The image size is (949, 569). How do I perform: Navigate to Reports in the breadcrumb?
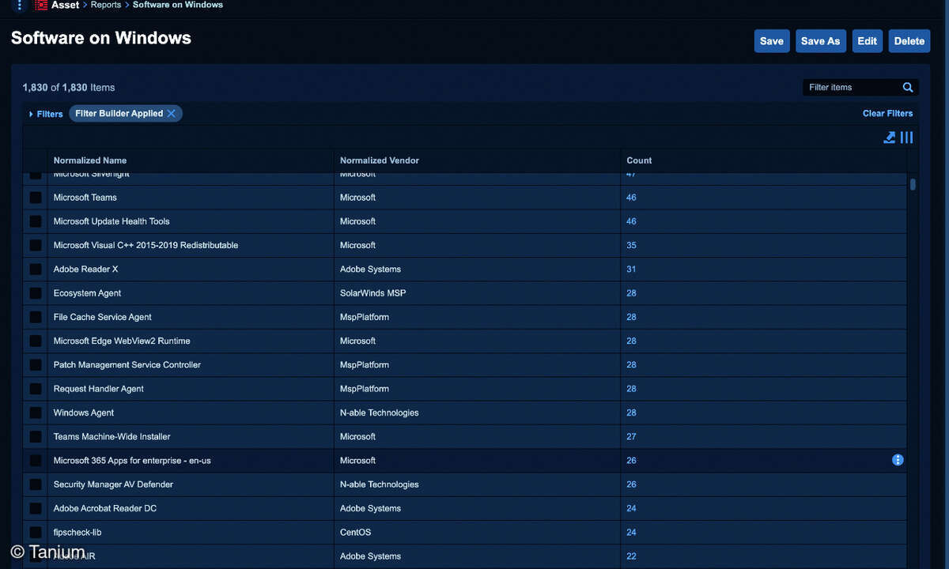106,5
